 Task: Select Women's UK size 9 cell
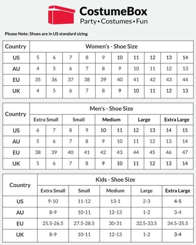pyautogui.click(x=120, y=91)
